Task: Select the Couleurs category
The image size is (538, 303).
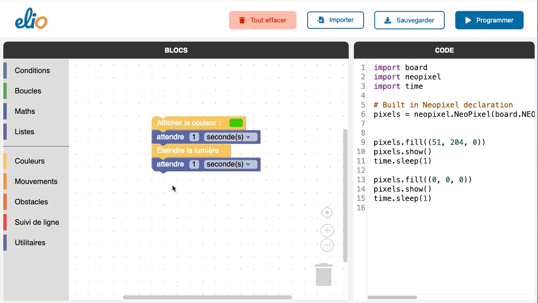Action: (30, 161)
